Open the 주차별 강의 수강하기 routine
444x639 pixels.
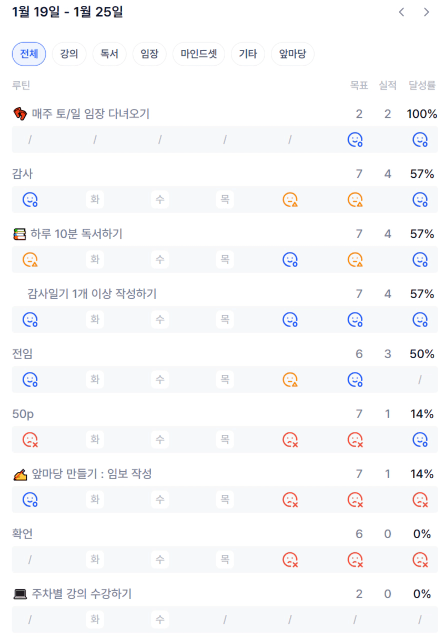tap(81, 594)
